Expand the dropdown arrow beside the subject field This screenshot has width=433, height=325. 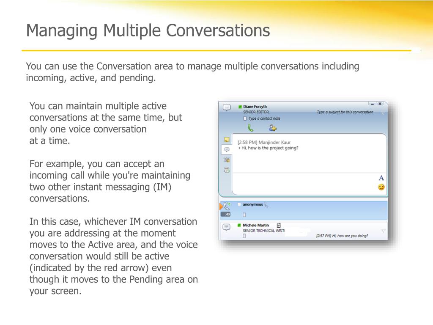coord(383,113)
